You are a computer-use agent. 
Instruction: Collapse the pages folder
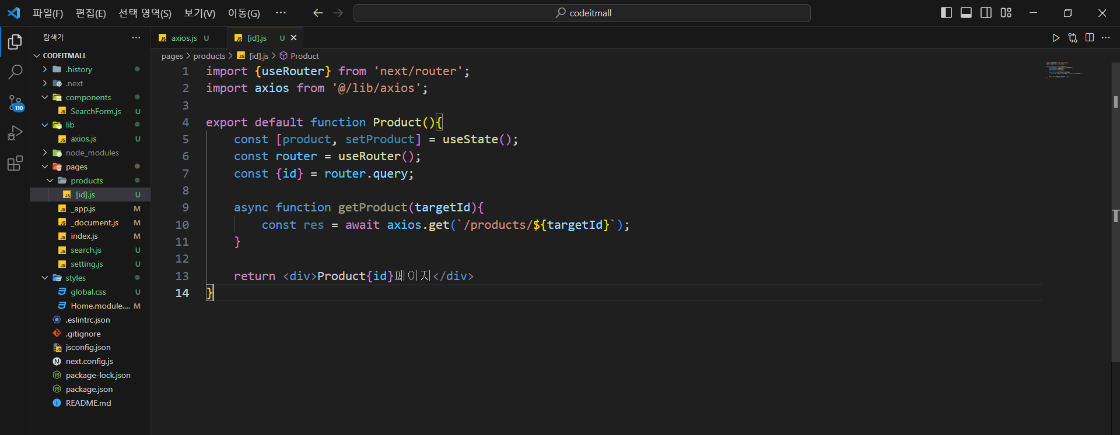point(90,167)
